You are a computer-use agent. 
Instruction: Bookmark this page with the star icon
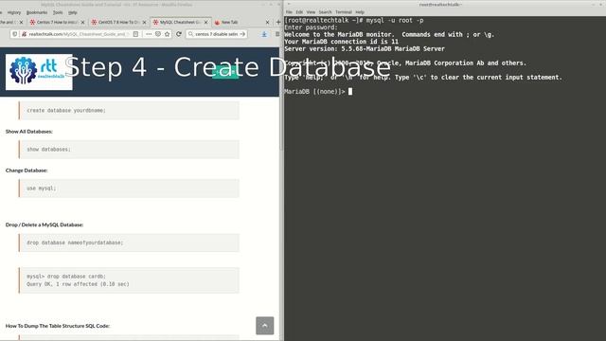(x=167, y=34)
